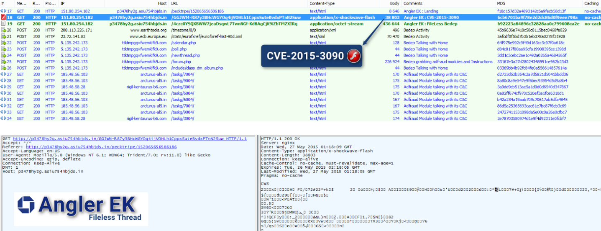Click the HTML icon of session 34

click(3, 118)
